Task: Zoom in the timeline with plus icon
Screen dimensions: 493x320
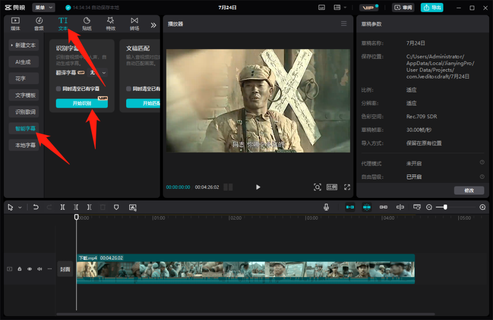Action: (482, 207)
